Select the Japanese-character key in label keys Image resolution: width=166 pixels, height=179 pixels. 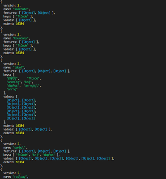(12, 78)
